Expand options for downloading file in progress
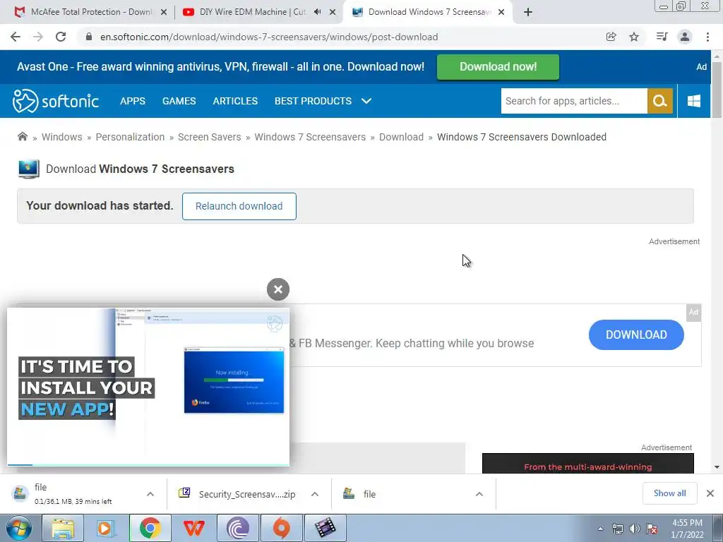The width and height of the screenshot is (723, 542). pyautogui.click(x=150, y=494)
